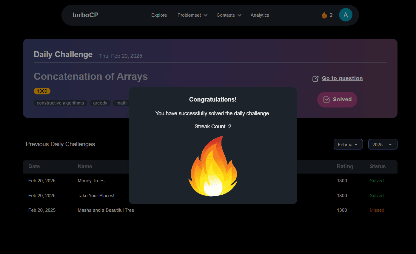Click the turboCP logo
The width and height of the screenshot is (416, 254).
(85, 15)
